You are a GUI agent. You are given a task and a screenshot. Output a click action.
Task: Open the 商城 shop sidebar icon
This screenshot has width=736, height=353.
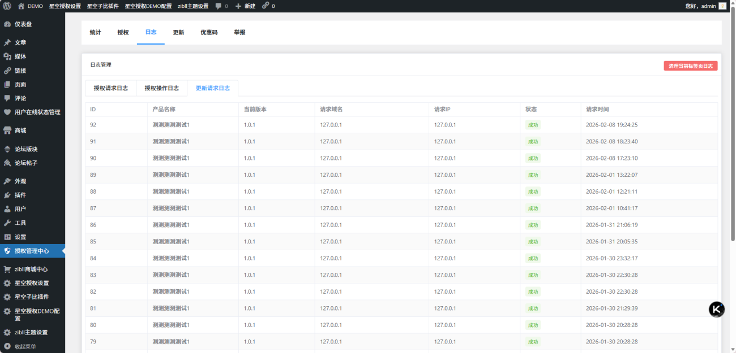click(7, 130)
